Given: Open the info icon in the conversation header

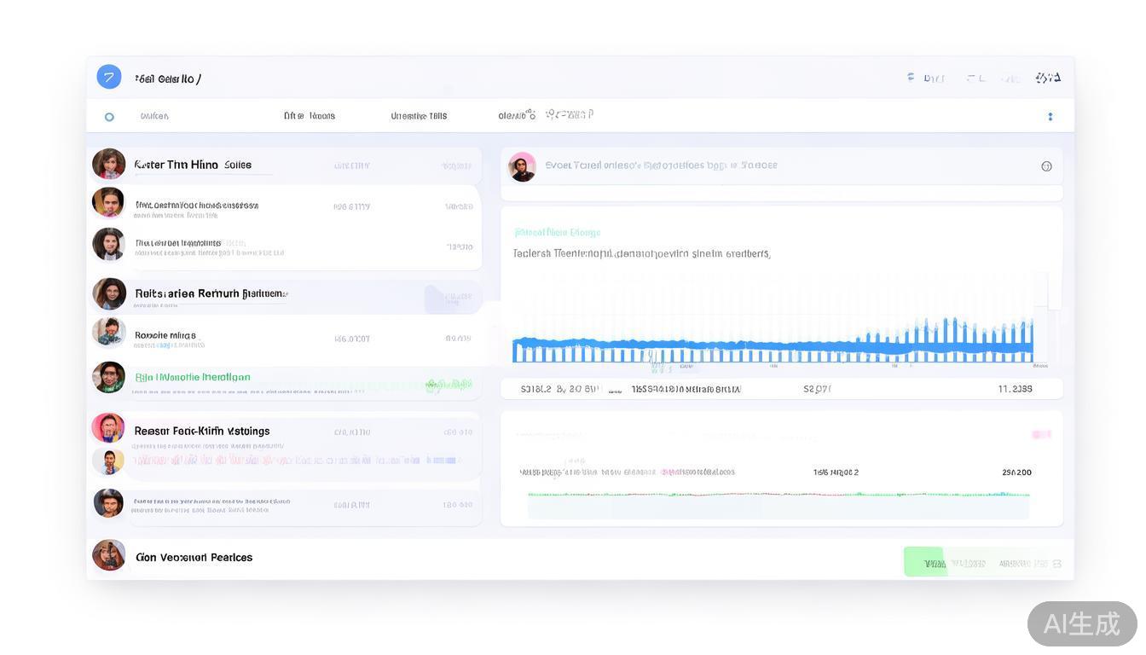Looking at the screenshot, I should [1047, 166].
